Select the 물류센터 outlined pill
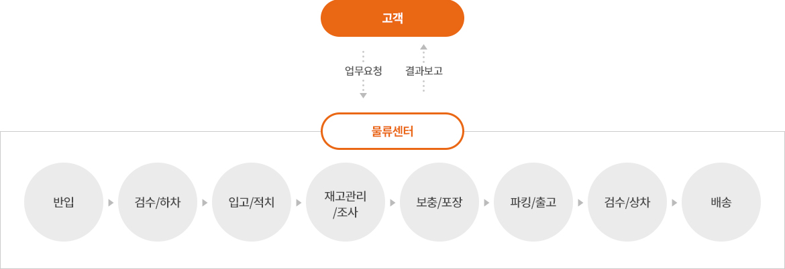The width and height of the screenshot is (785, 269). pos(392,131)
